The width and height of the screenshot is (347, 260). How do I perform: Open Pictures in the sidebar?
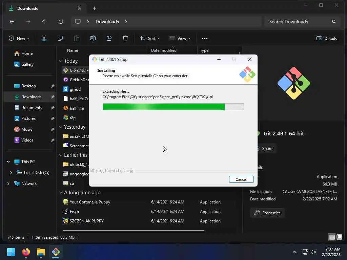[x=28, y=118]
